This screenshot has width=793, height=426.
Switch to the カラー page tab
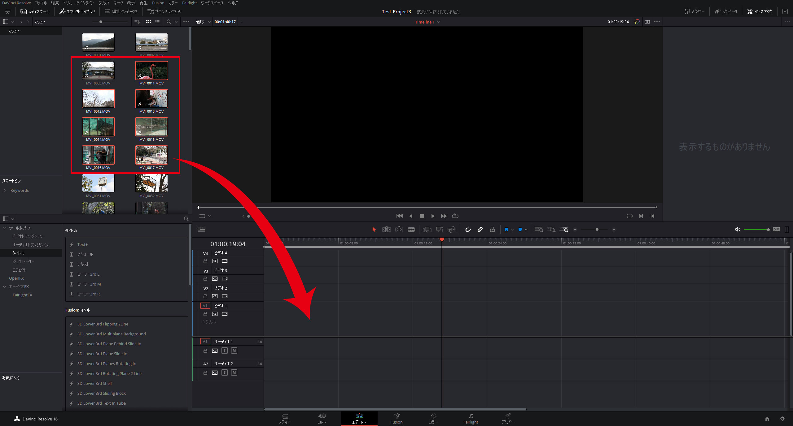pos(433,418)
